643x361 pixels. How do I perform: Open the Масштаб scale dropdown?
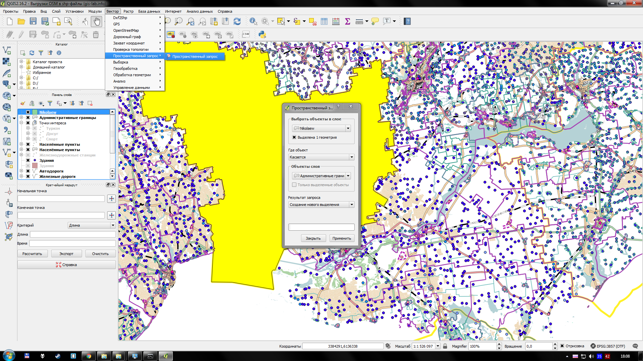click(437, 346)
